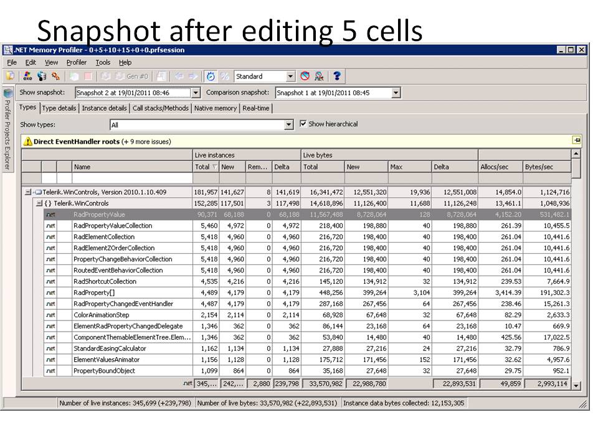This screenshot has width=598, height=448.
Task: Click the open project folder toolbar icon
Action: tap(11, 76)
